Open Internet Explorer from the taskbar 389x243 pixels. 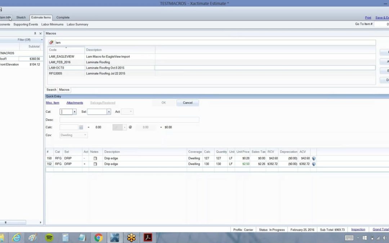point(16,238)
